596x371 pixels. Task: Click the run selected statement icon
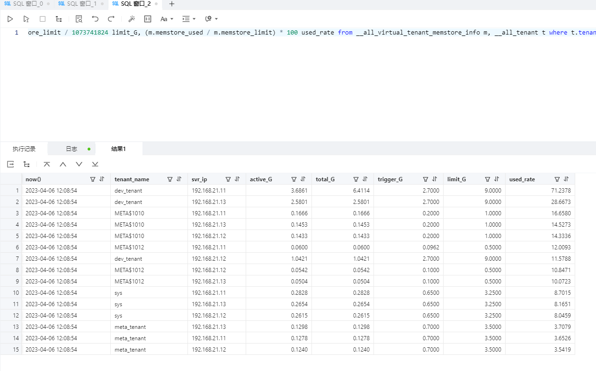pyautogui.click(x=27, y=19)
